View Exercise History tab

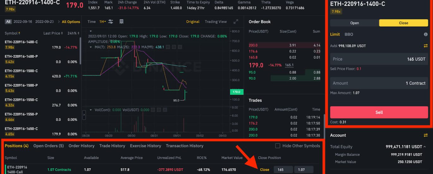tap(146, 146)
